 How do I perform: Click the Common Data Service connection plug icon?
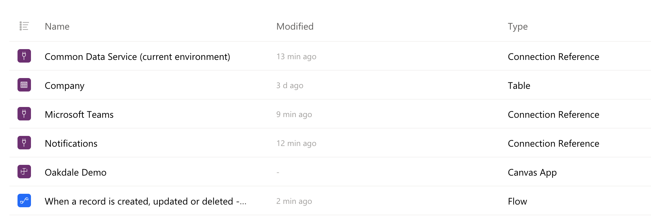pyautogui.click(x=24, y=56)
